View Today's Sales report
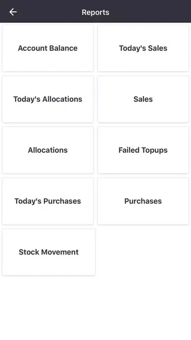 143,48
